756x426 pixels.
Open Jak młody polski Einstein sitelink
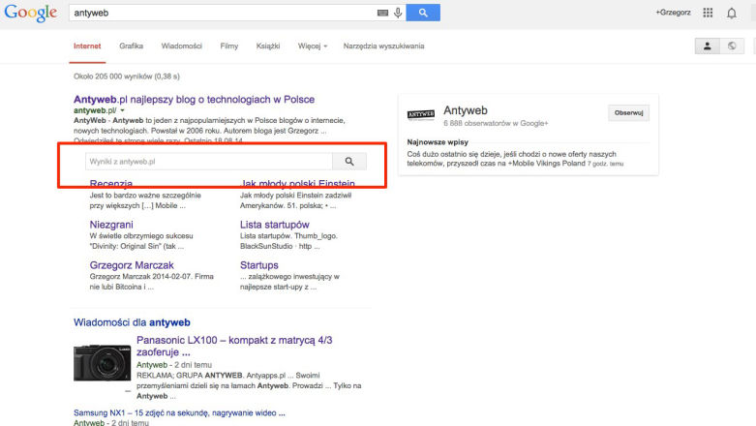coord(297,184)
